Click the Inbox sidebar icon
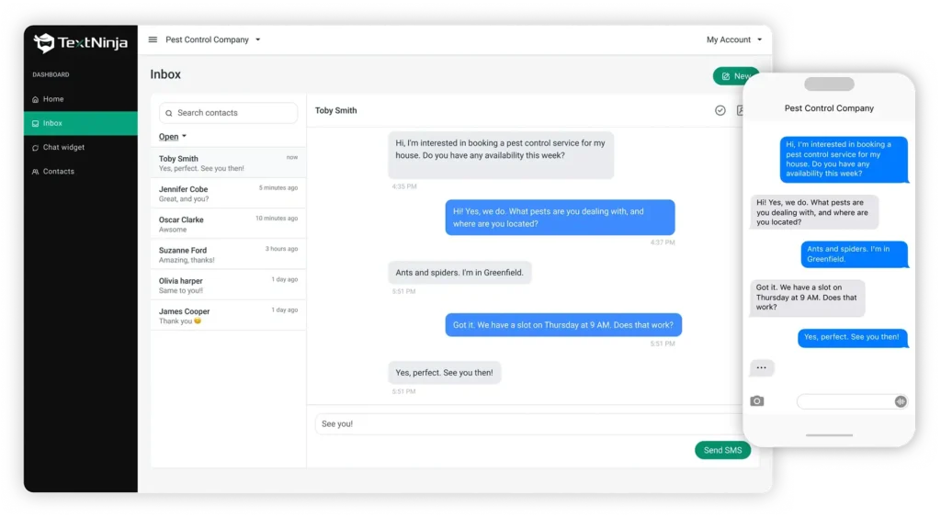941x517 pixels. [x=36, y=124]
